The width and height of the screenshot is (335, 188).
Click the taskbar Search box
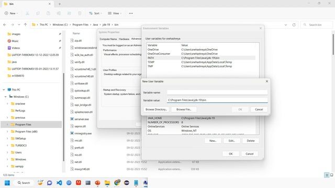24,183
